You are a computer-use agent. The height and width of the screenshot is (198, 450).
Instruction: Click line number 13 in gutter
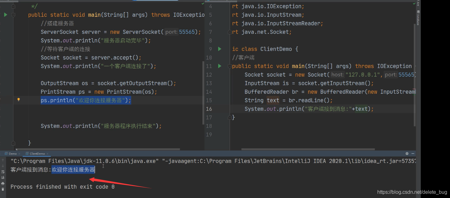209,83
